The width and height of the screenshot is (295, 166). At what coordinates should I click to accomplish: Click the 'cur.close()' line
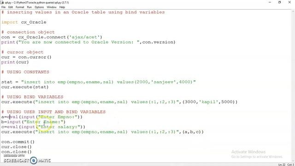(17, 147)
